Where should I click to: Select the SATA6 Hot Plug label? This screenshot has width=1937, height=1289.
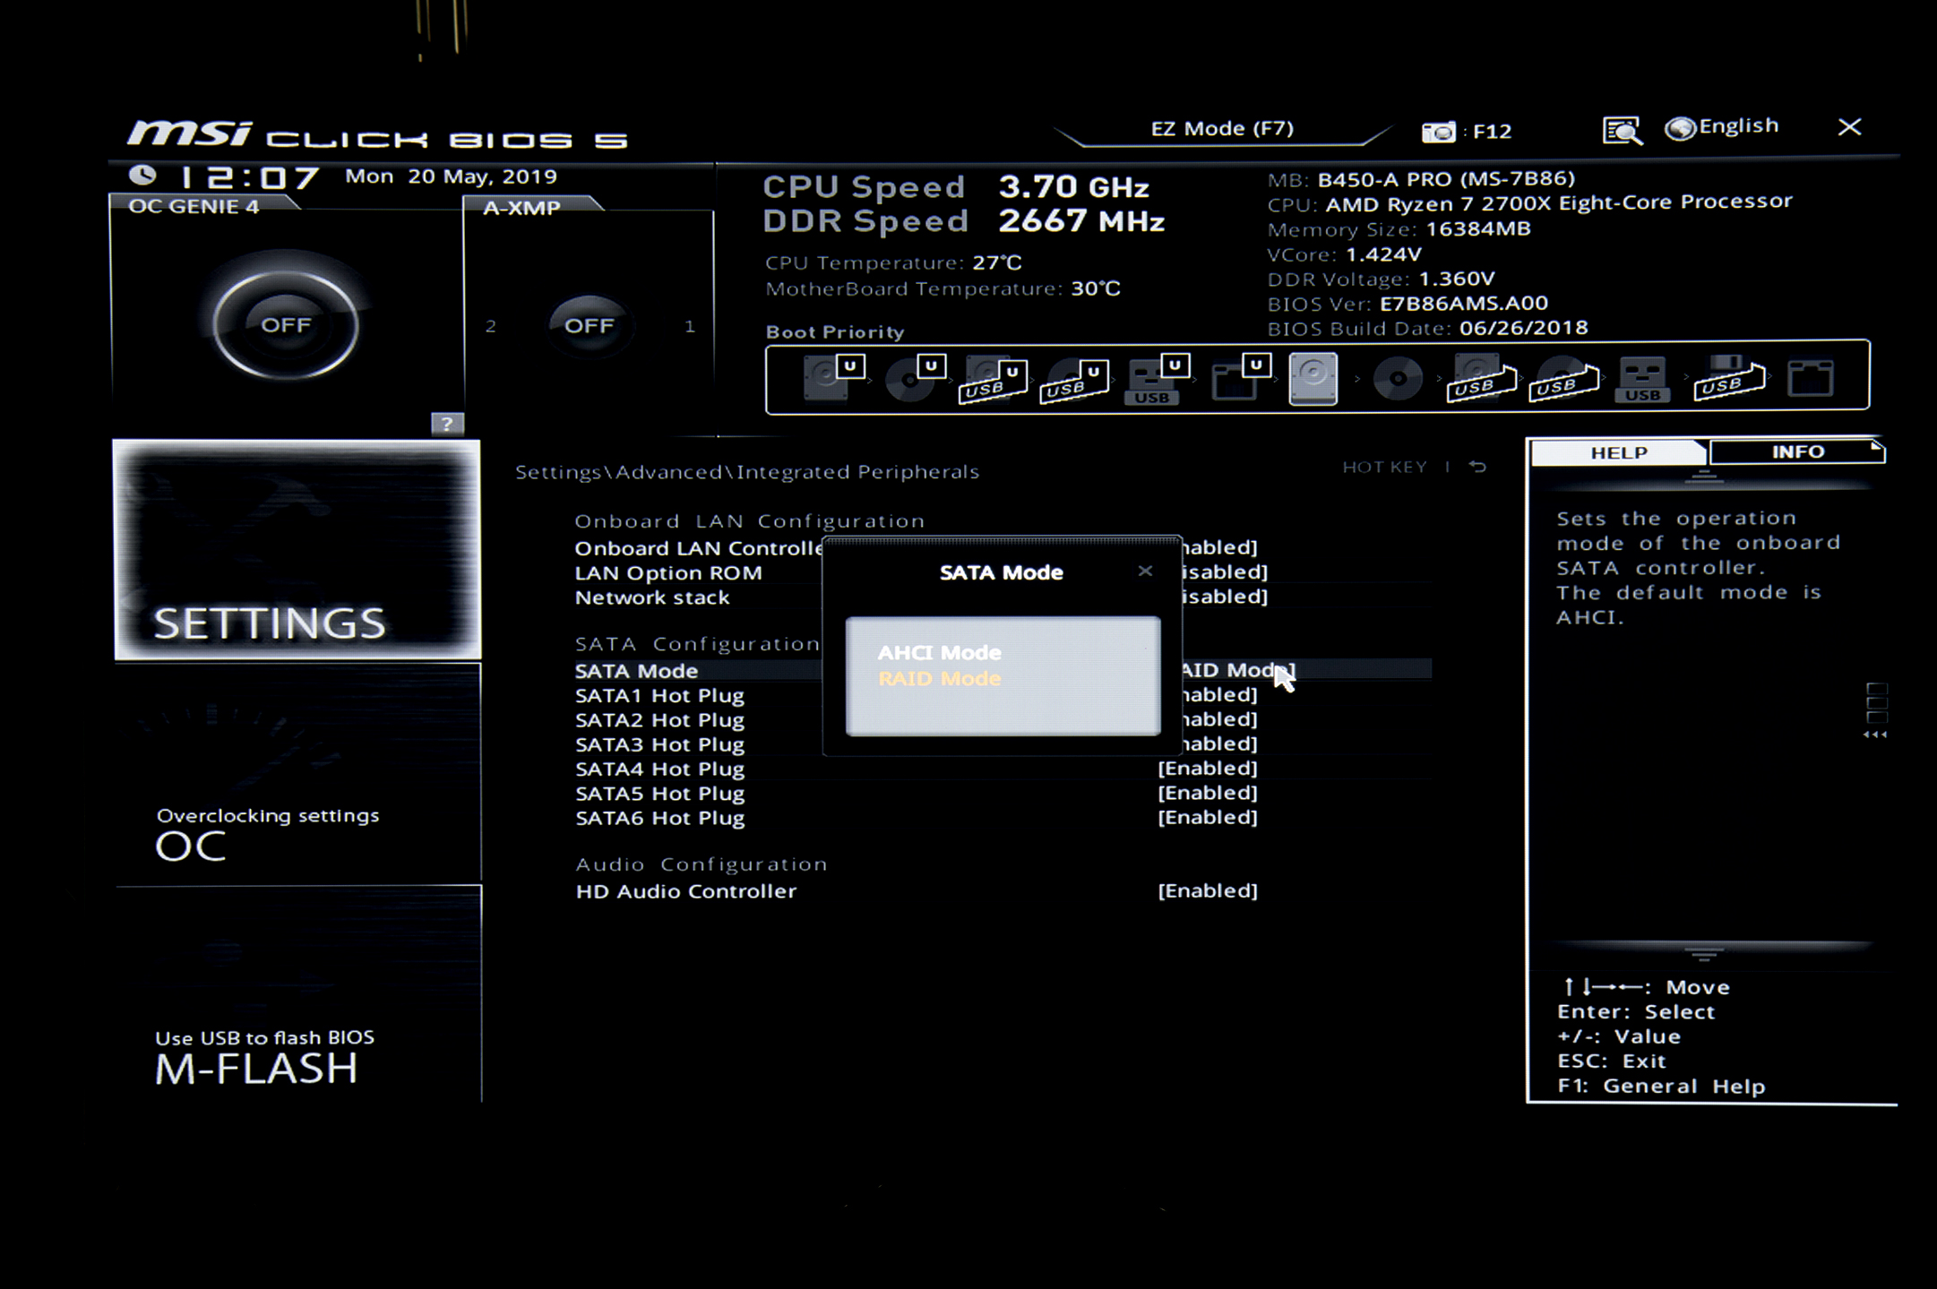pyautogui.click(x=659, y=818)
